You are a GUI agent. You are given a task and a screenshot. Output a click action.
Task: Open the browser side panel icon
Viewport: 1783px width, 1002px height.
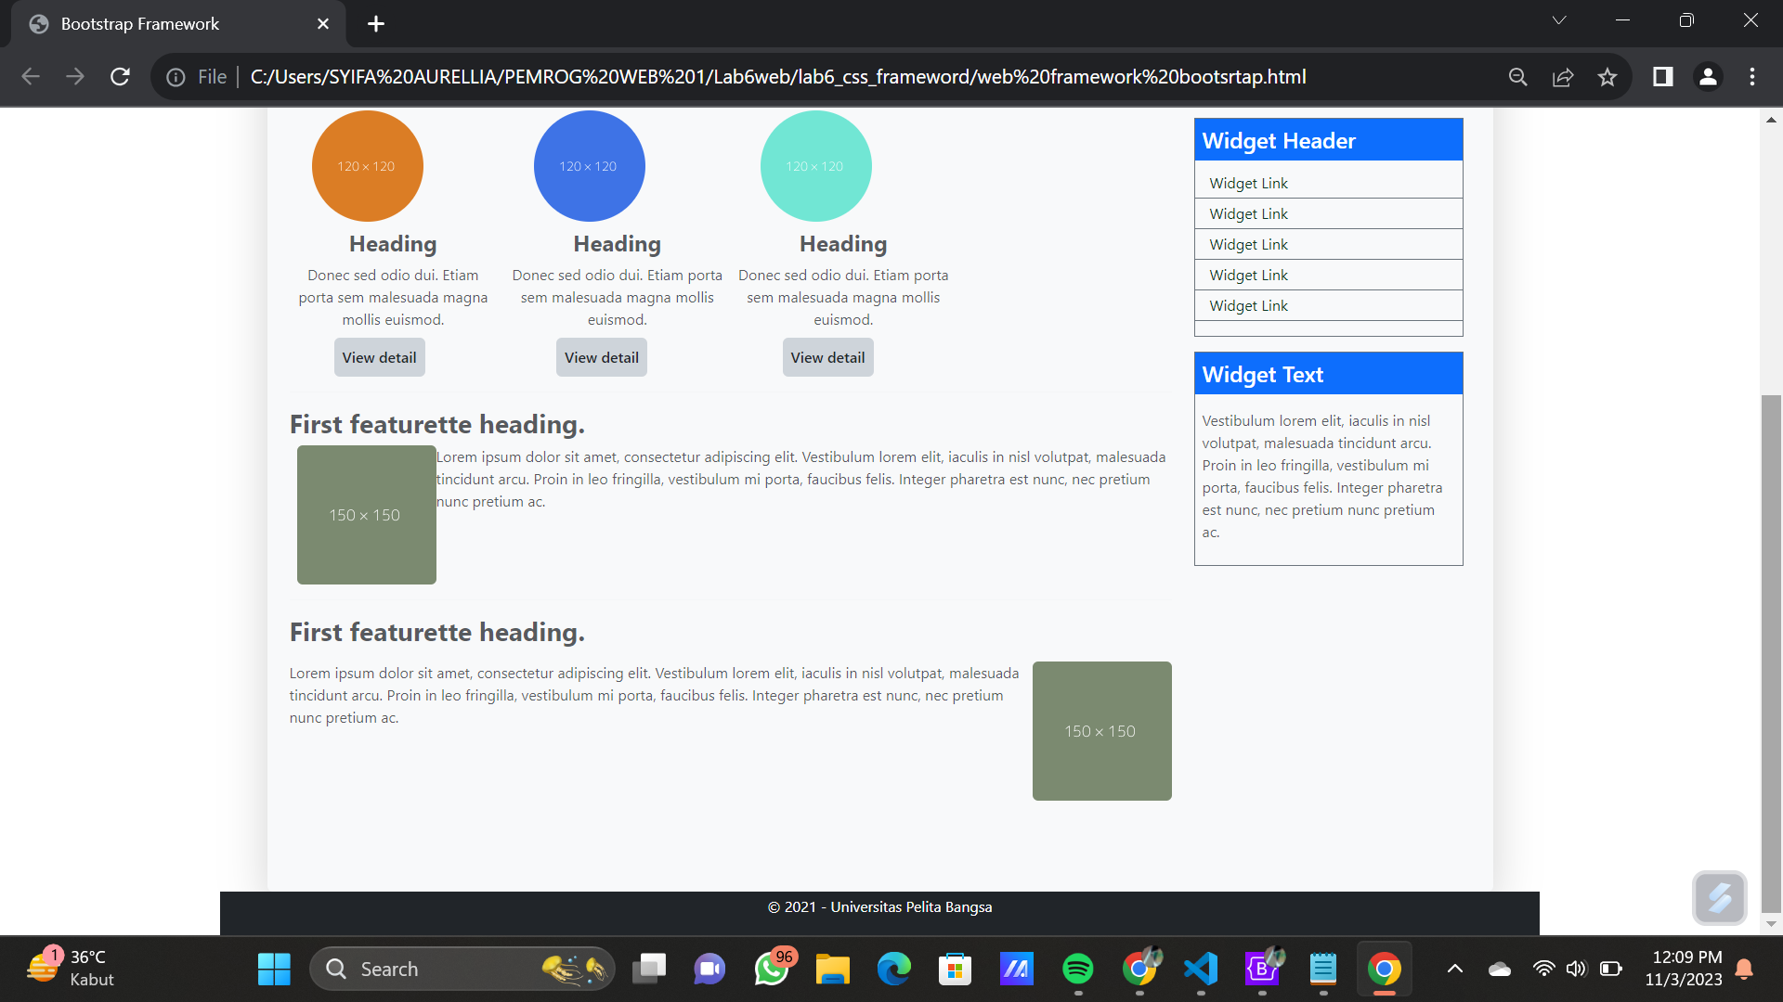coord(1662,77)
